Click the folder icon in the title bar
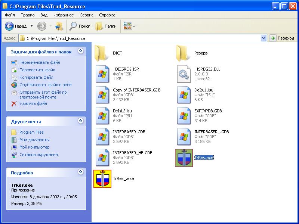Image resolution: width=299 pixels, height=224 pixels. click(x=5, y=6)
